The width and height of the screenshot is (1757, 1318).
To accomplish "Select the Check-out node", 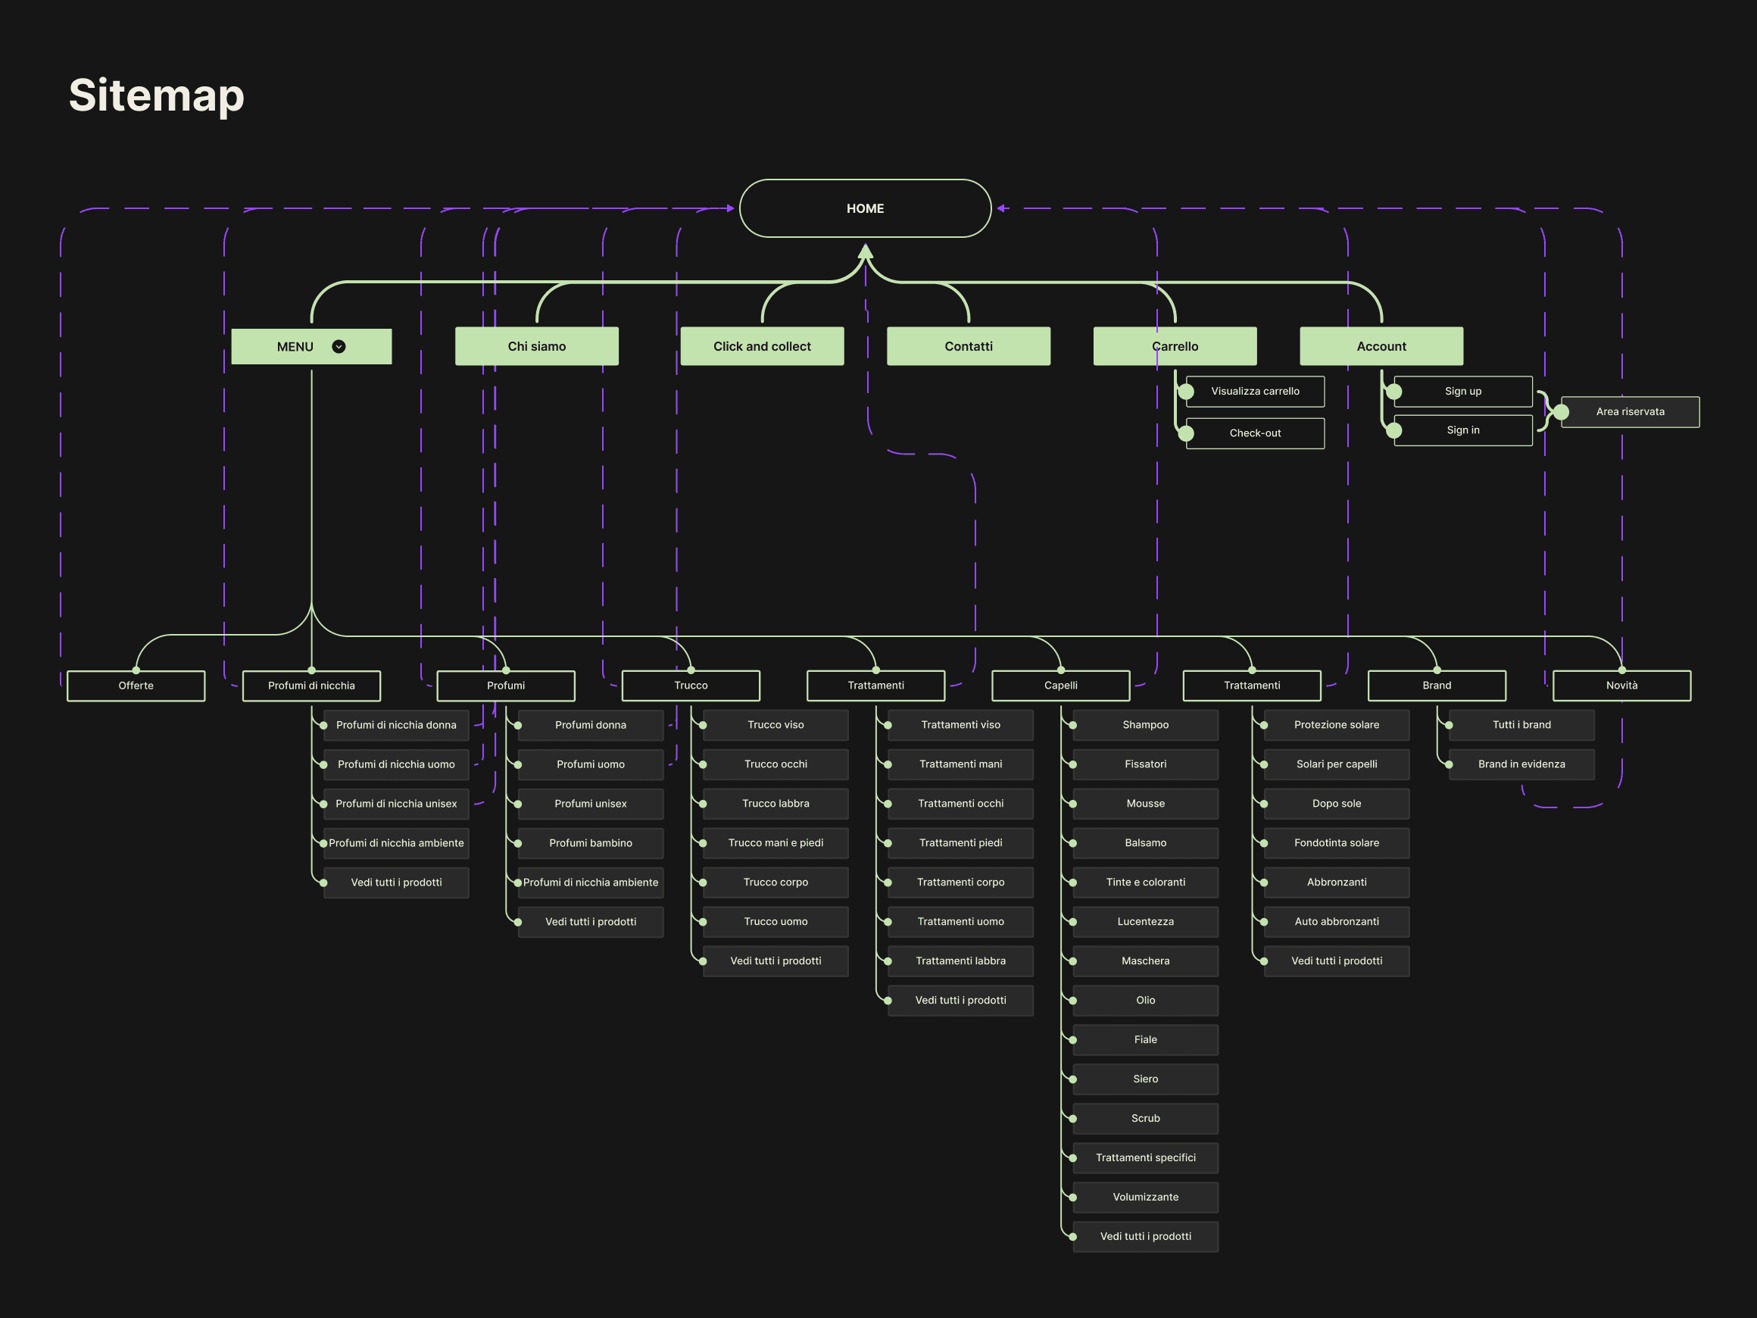I will (1255, 433).
